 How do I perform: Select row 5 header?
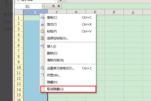[x=19, y=40]
